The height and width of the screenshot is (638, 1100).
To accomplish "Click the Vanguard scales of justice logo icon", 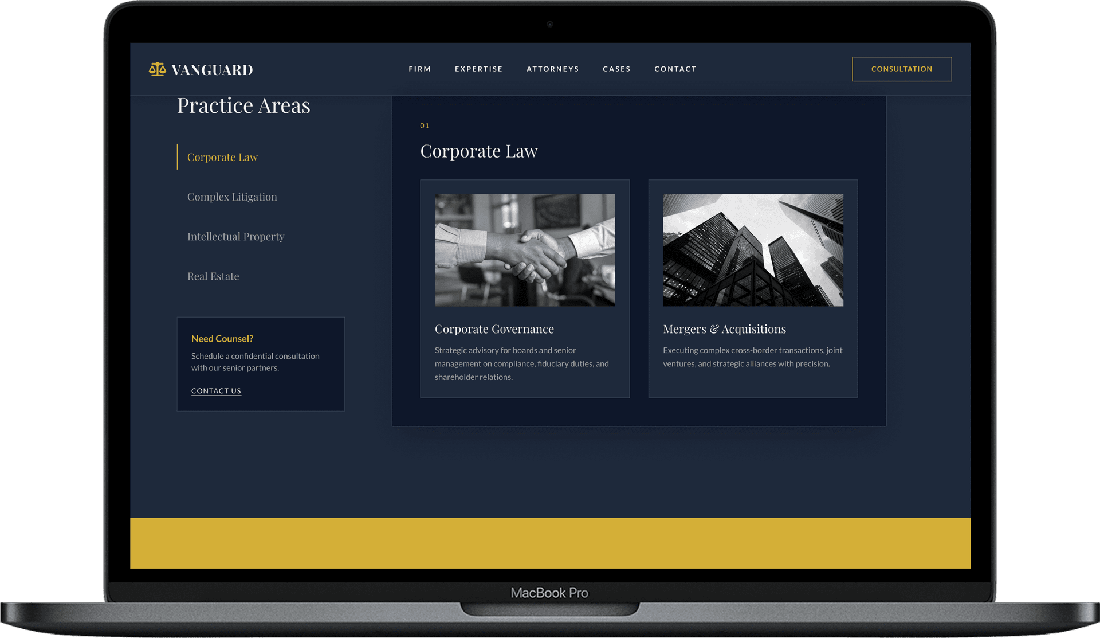I will [158, 69].
